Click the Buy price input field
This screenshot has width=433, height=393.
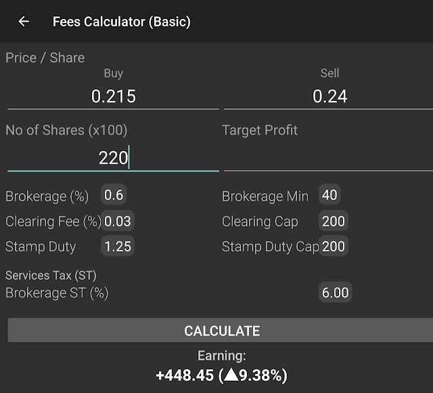point(113,96)
